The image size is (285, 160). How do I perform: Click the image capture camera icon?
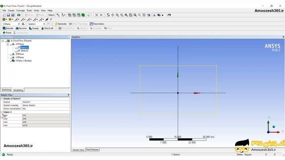pyautogui.click(x=19, y=15)
